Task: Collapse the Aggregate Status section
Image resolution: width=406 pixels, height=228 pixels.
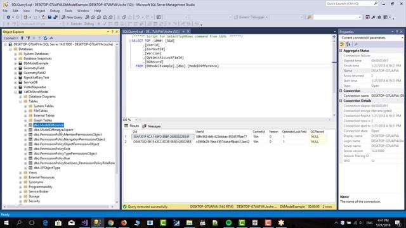Action: point(341,51)
